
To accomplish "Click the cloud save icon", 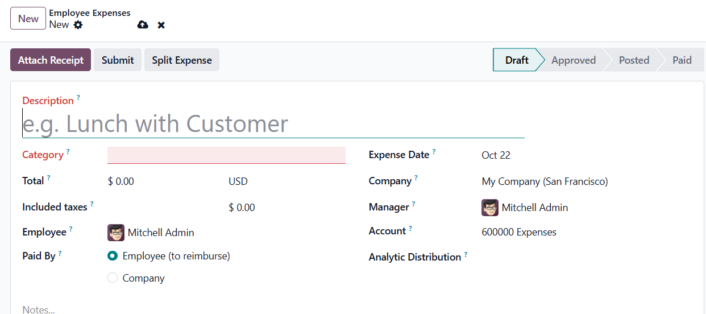I will (x=143, y=25).
